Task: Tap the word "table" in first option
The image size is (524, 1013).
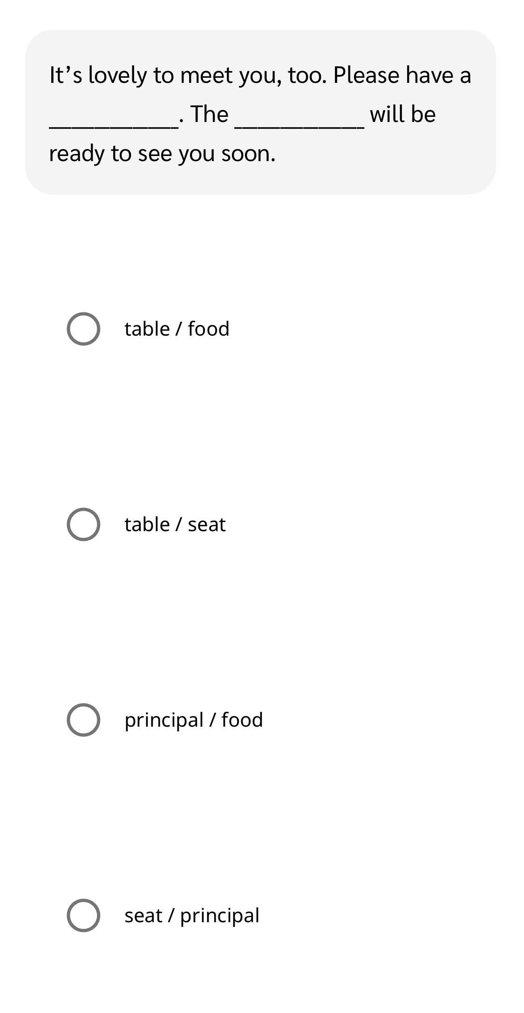Action: [x=147, y=329]
